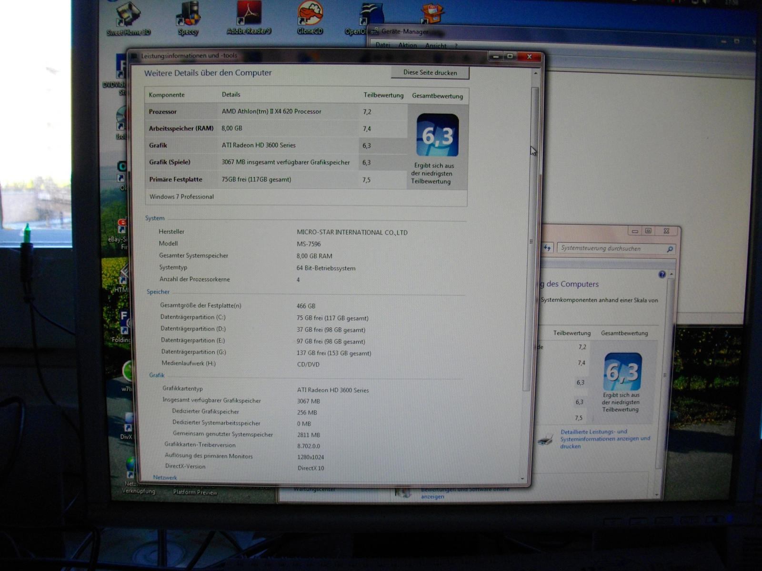Click the 'Datenträgerpartition (E:)' label
The width and height of the screenshot is (762, 571).
click(193, 340)
